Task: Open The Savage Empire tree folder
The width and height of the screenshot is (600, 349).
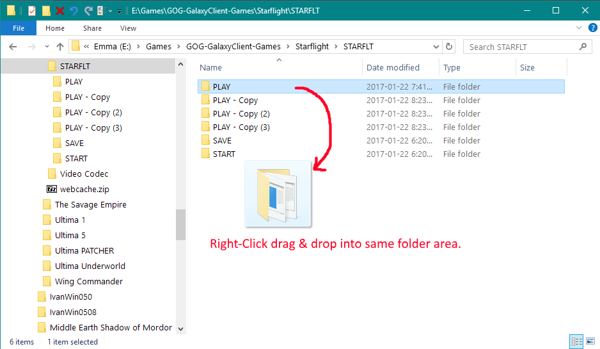Action: [90, 204]
